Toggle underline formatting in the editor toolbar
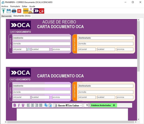The height and width of the screenshot is (124, 144). [x=23, y=105]
